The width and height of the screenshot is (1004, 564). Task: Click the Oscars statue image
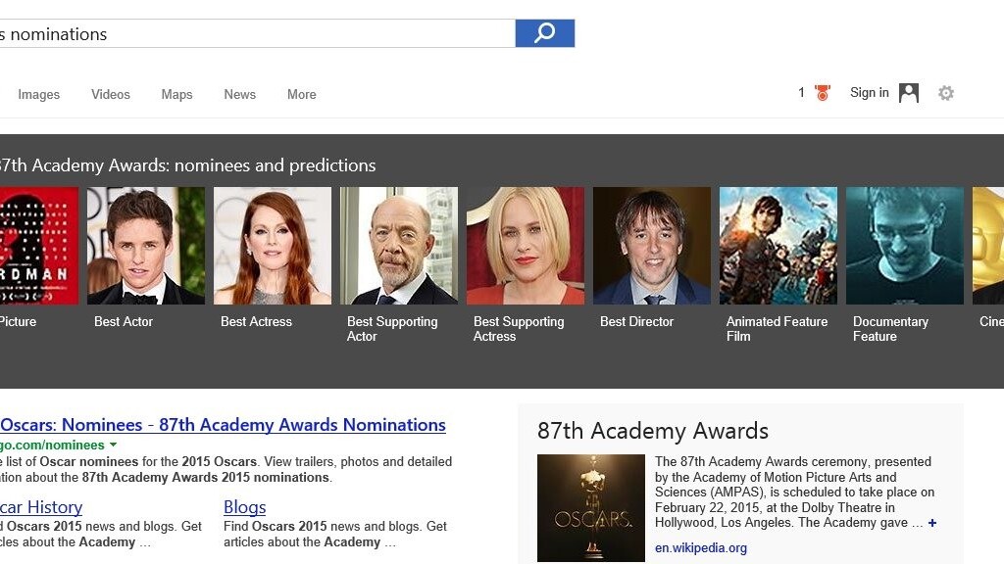click(591, 506)
